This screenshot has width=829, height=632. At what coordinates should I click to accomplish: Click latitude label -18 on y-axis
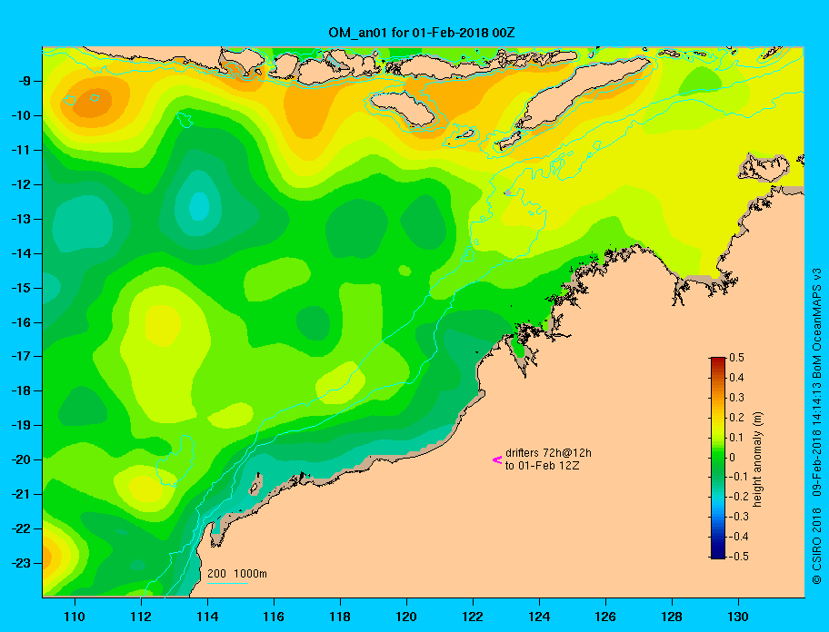(x=21, y=390)
